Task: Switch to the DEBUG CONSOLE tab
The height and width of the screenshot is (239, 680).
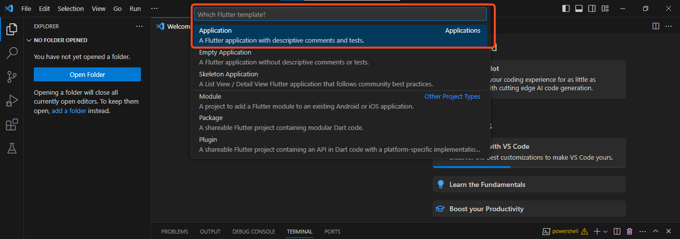Action: (x=253, y=232)
